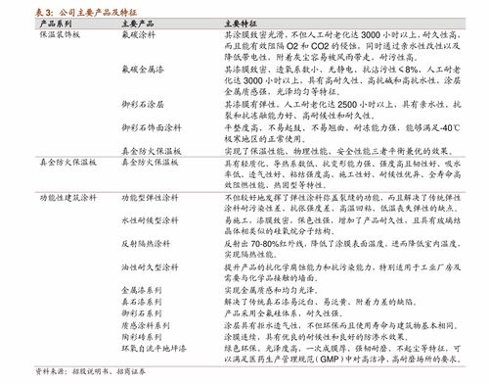Screen dimensions: 489x384
Task: Click the '保温装饰板' series cell
Action: [60, 34]
